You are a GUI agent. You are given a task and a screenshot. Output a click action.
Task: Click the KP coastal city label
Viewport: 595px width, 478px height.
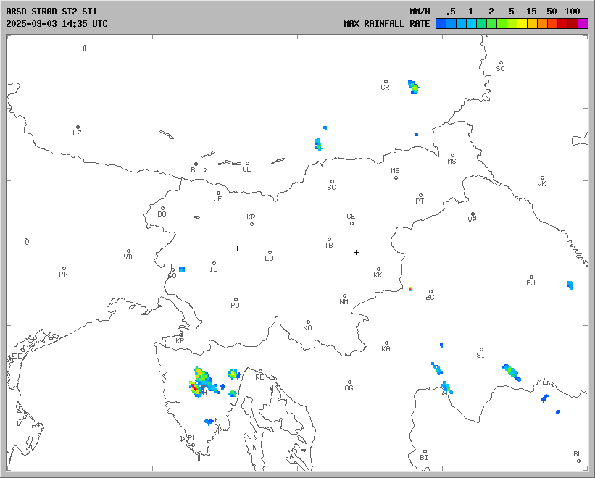pos(180,341)
